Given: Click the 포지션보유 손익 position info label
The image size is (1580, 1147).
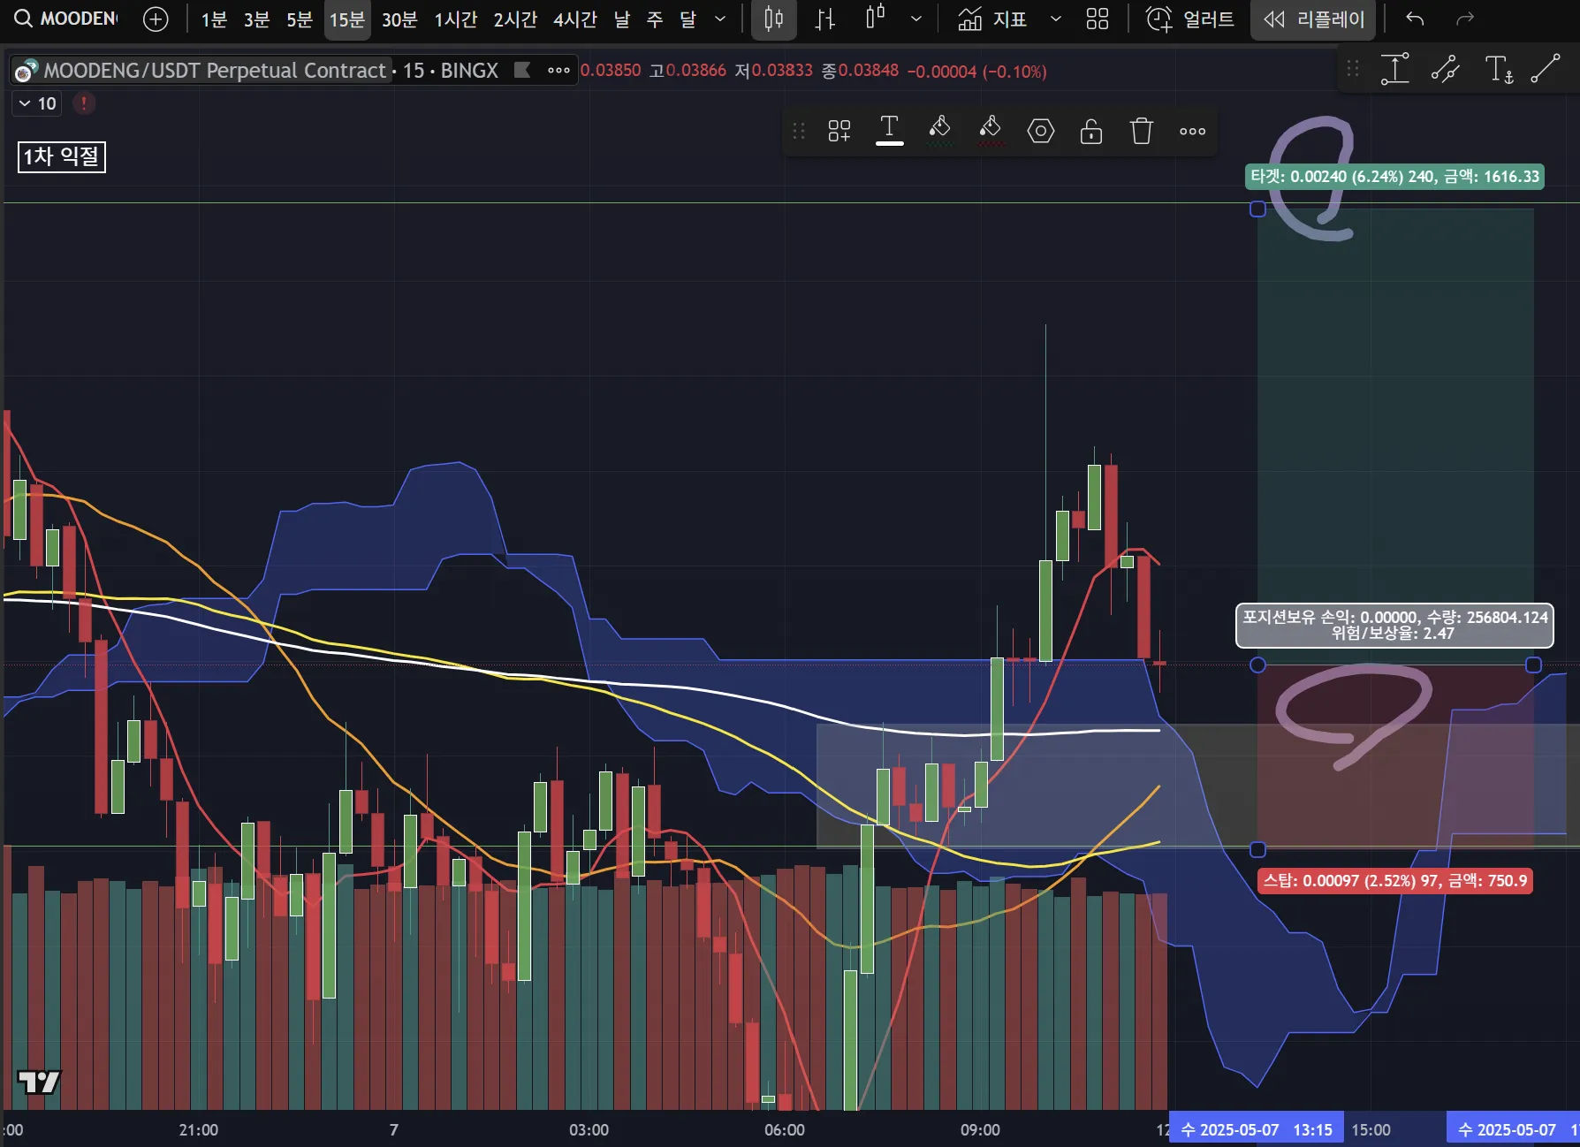Looking at the screenshot, I should (x=1394, y=625).
